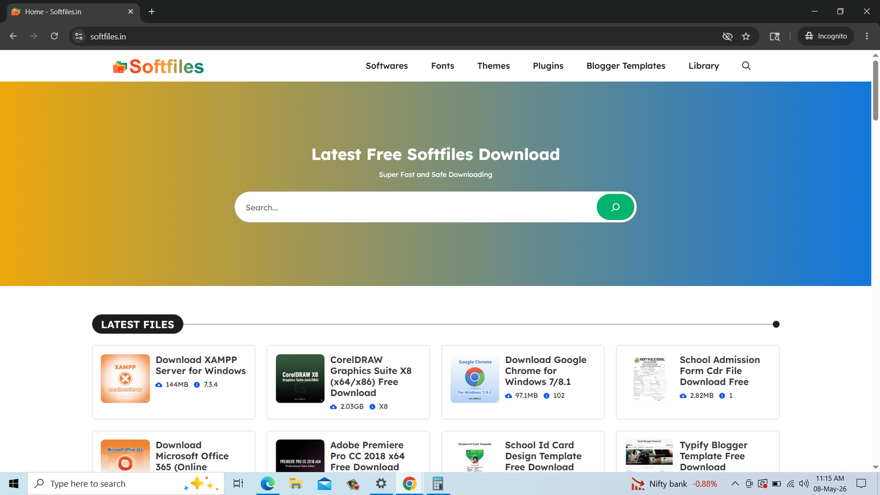Open the volume control in tray
The image size is (880, 495).
coord(804,483)
